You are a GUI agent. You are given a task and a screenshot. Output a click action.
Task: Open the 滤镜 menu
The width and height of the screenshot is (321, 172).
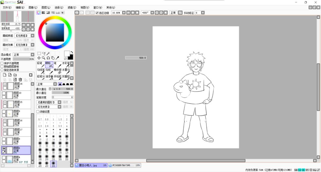[x=72, y=7]
